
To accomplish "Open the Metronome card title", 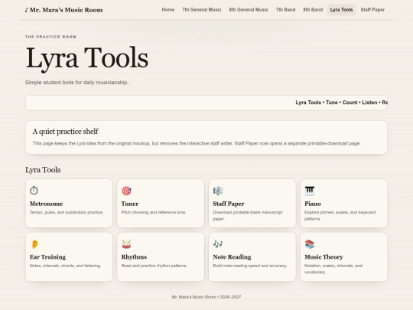I will (46, 204).
